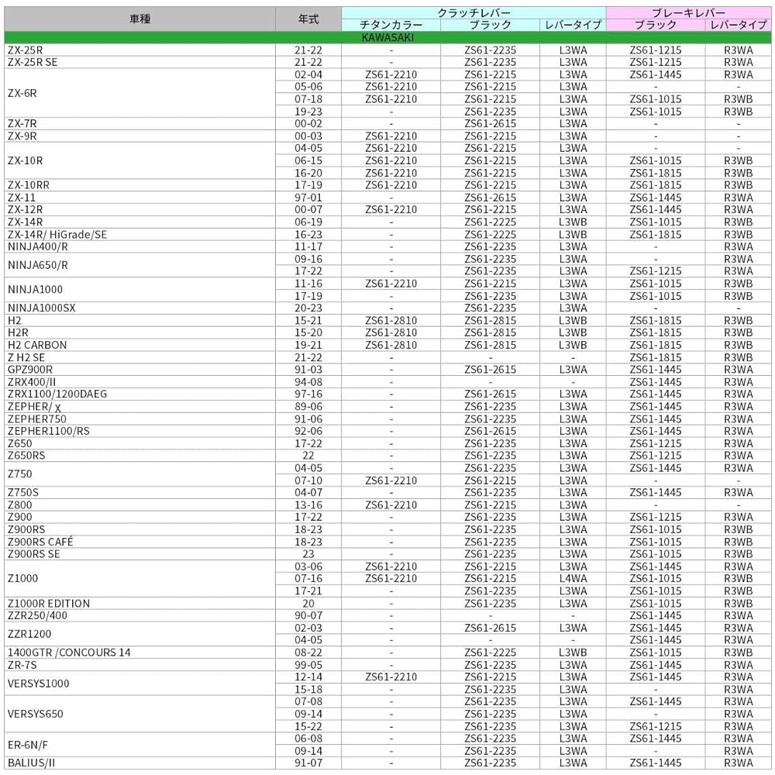Click the ZRX1100/1200DAEG model name
This screenshot has height=775, width=775.
pyautogui.click(x=57, y=394)
